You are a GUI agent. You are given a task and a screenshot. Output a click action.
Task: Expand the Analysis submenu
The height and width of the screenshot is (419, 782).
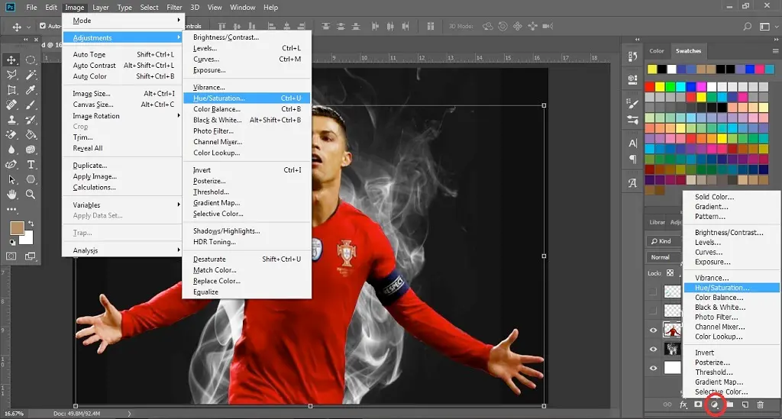click(x=122, y=250)
